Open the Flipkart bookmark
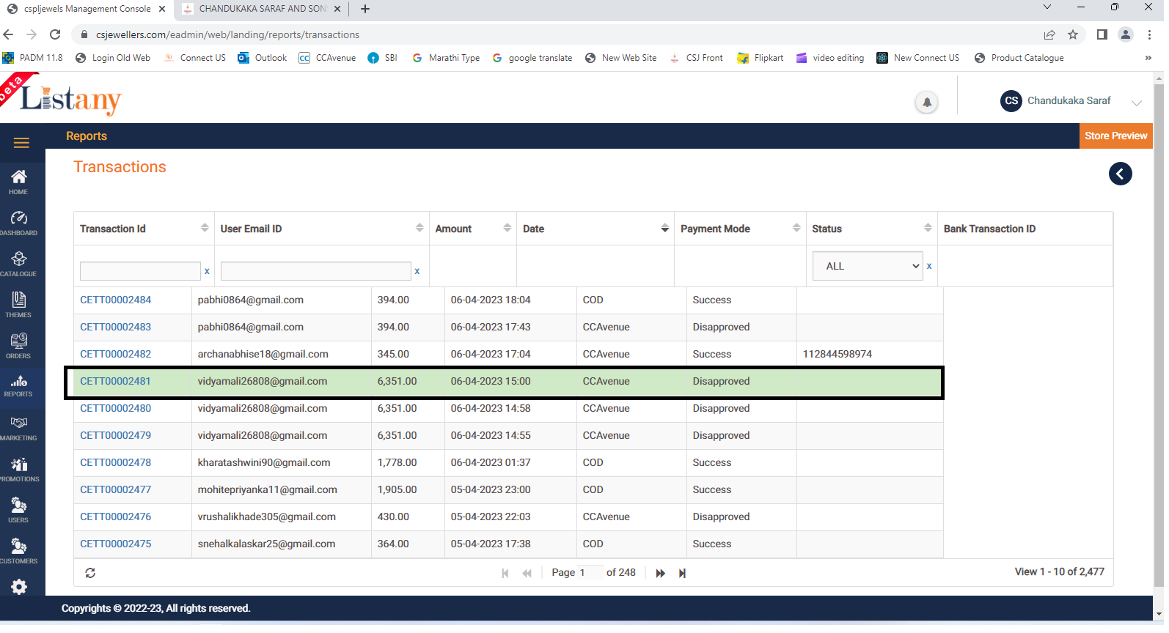The image size is (1169, 633). point(761,58)
